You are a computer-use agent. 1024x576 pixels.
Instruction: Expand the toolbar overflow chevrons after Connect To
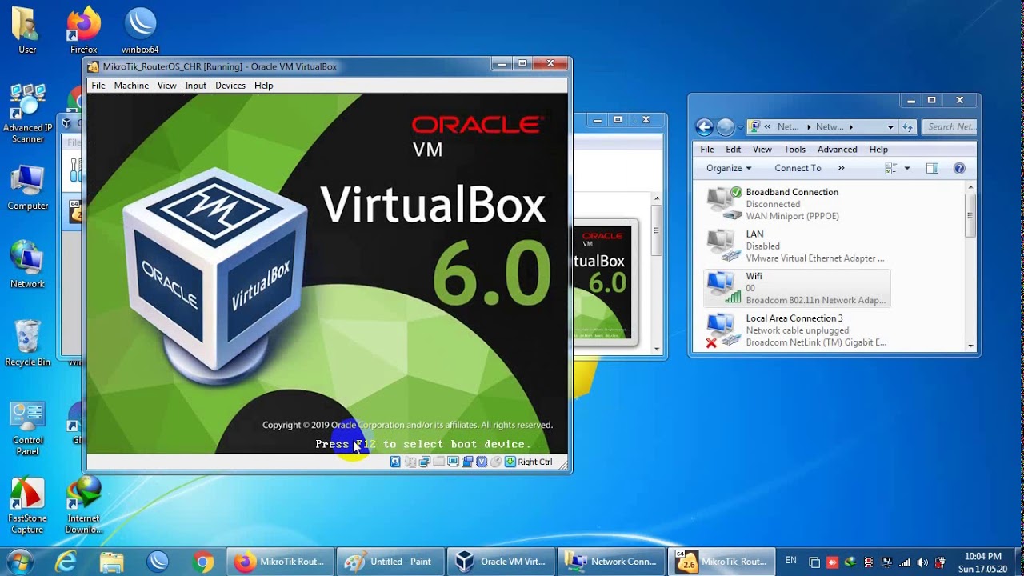click(x=841, y=168)
